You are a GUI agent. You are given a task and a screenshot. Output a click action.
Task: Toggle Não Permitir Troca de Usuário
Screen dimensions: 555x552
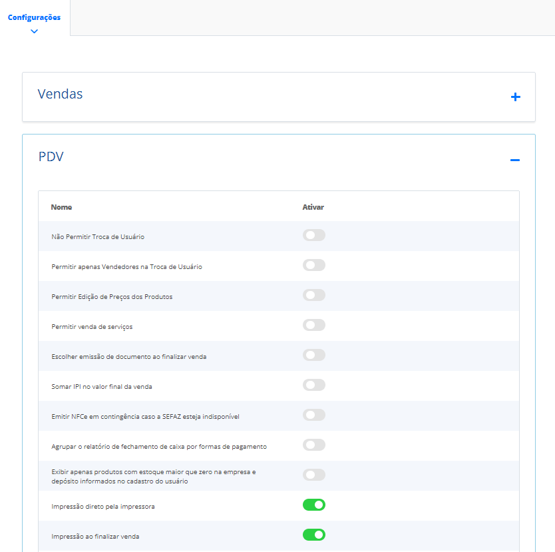click(x=314, y=235)
